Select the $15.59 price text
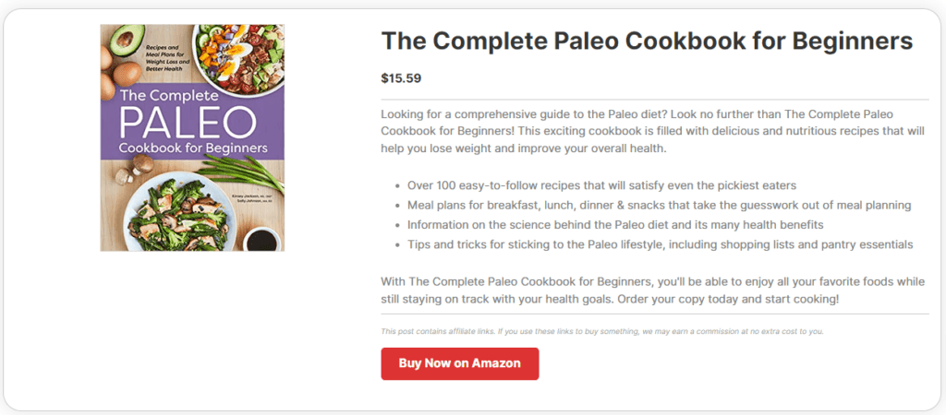 (401, 78)
